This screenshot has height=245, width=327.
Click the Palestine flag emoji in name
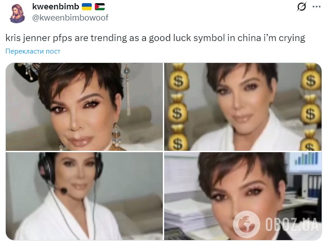click(100, 7)
